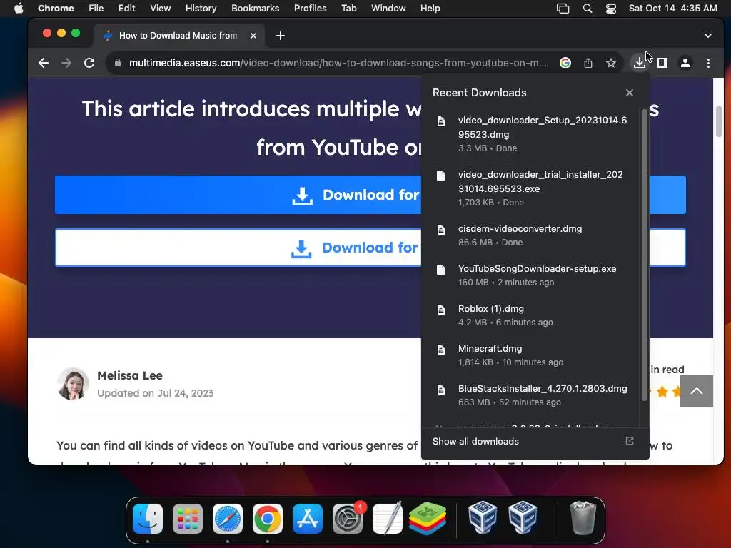Open Trash from the Dock
The image size is (731, 548).
(583, 518)
